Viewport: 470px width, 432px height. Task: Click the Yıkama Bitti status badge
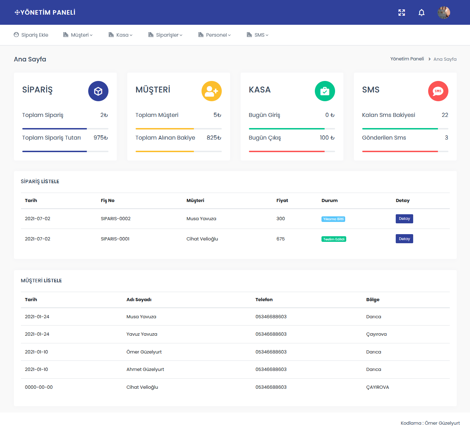333,219
